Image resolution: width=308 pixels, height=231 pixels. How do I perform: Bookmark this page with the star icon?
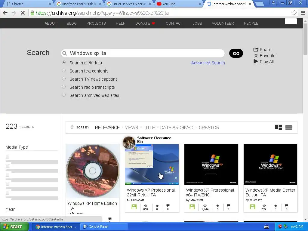point(294,13)
